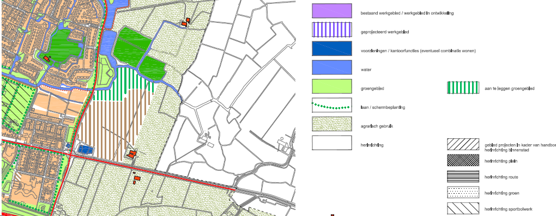The width and height of the screenshot is (556, 216).
Task: Click the horizontal lined 'herinrichting route' swatch
Action: point(463,176)
